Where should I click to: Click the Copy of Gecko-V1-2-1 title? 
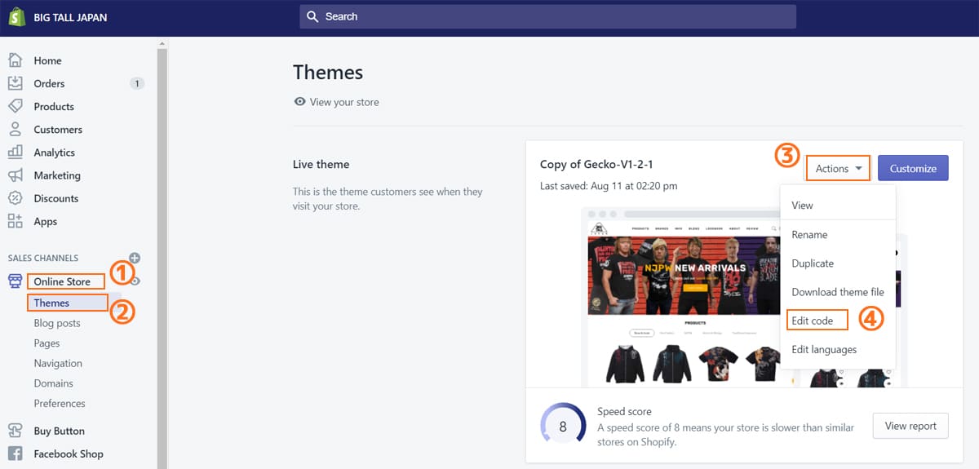click(x=596, y=164)
